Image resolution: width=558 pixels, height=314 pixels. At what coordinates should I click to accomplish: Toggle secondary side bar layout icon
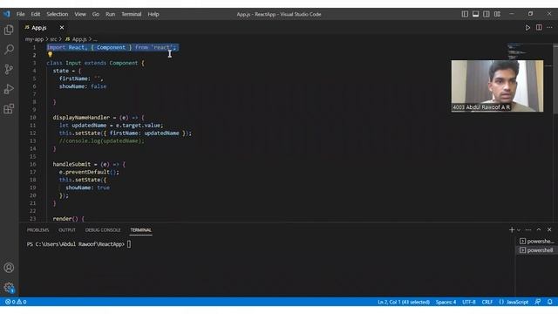click(x=487, y=14)
